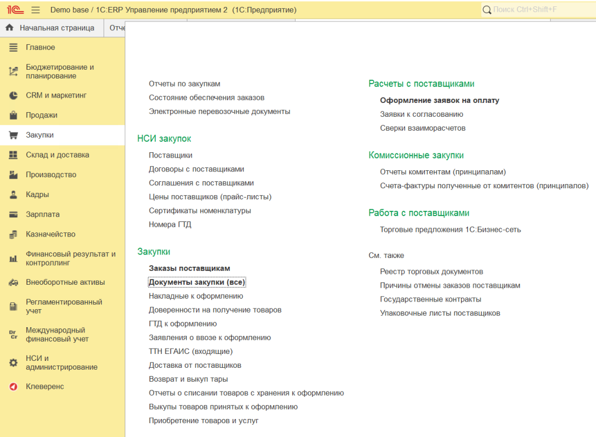This screenshot has width=596, height=437.
Task: Open Состояние обеспечения заказов
Action: (x=207, y=98)
